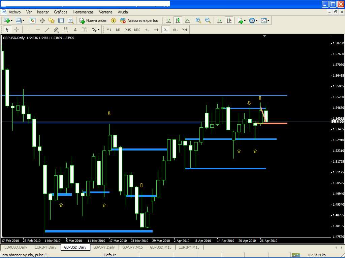Open the Ventana menu
Screen dimensions: 345x258
point(105,12)
